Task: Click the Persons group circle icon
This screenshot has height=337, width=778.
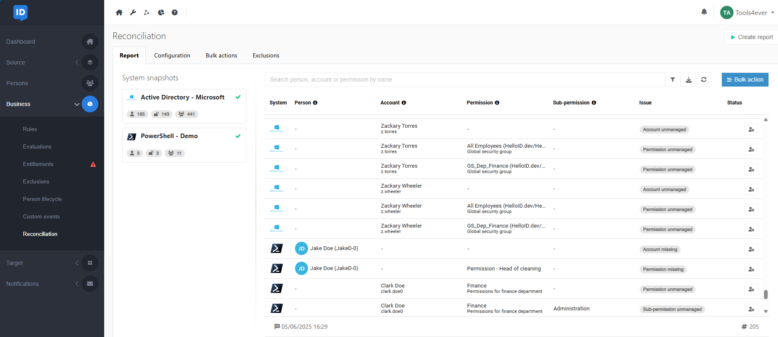Action: 90,83
